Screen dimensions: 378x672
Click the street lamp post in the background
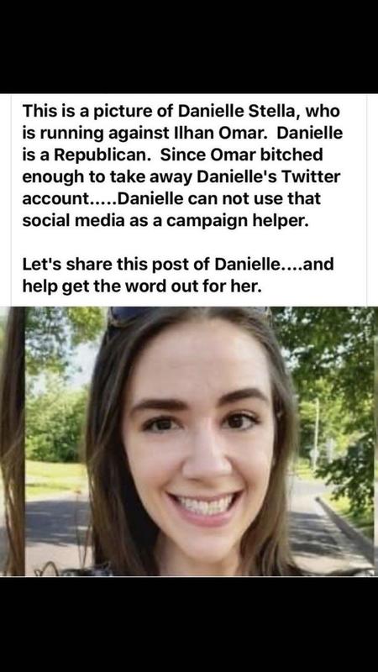coord(316,433)
